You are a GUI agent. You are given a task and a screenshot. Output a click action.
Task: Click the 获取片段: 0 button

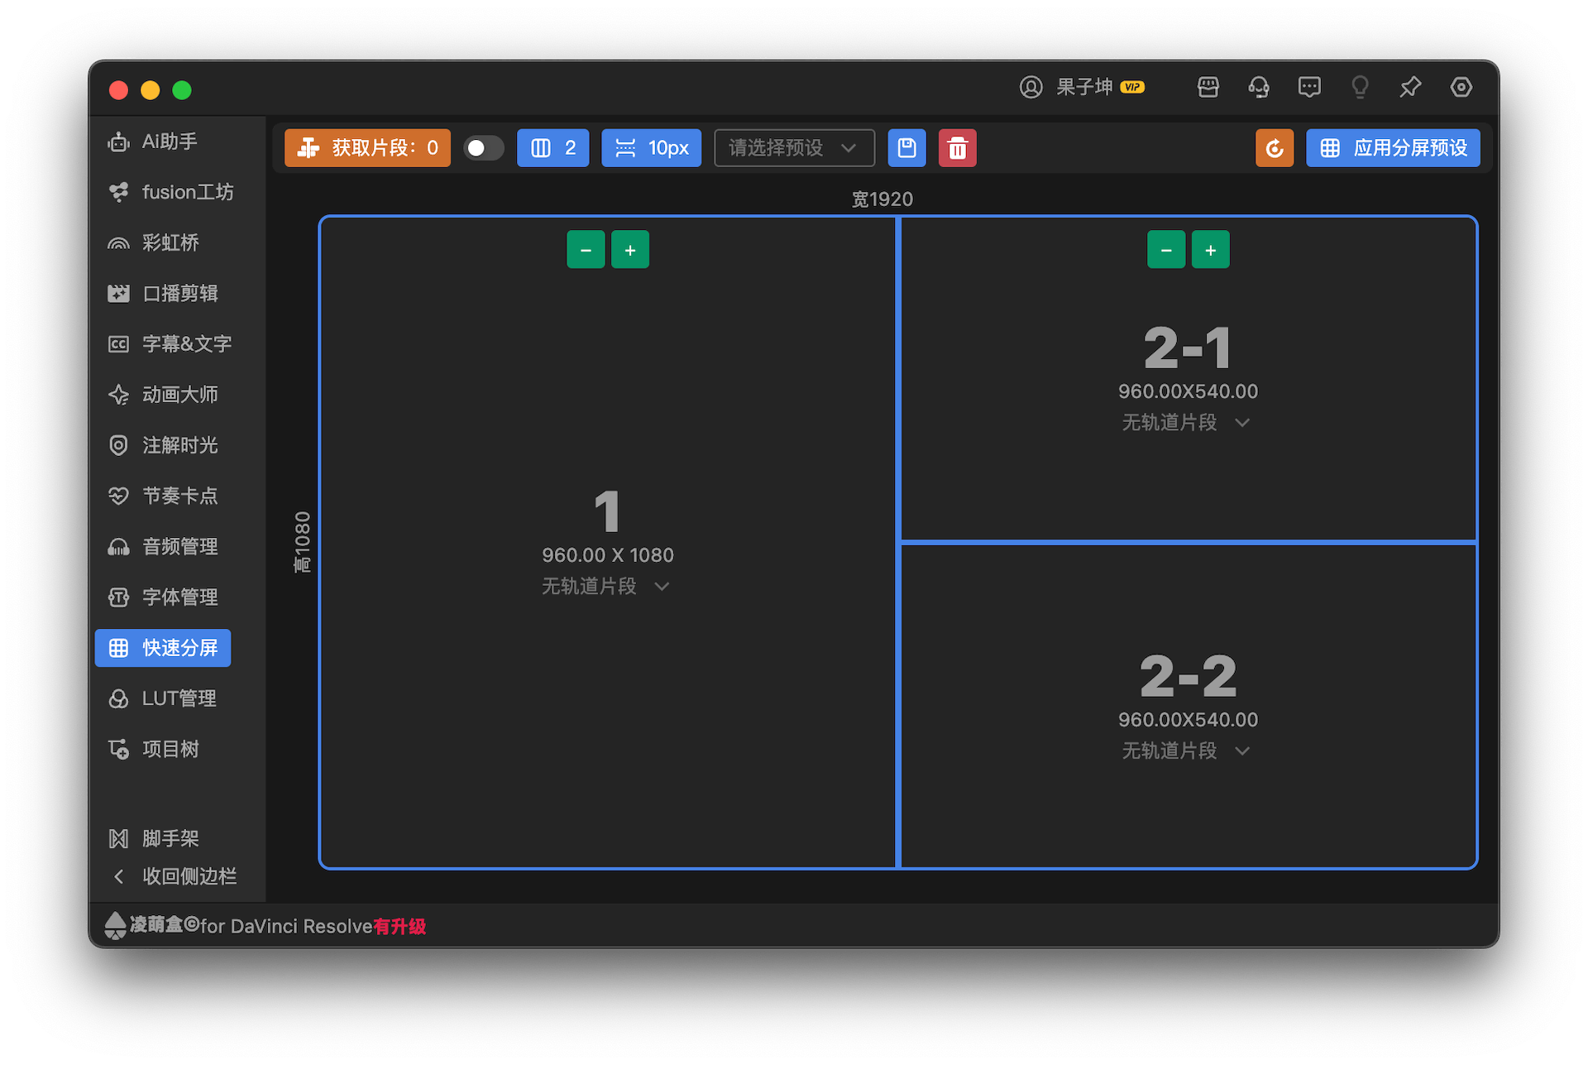coord(368,148)
